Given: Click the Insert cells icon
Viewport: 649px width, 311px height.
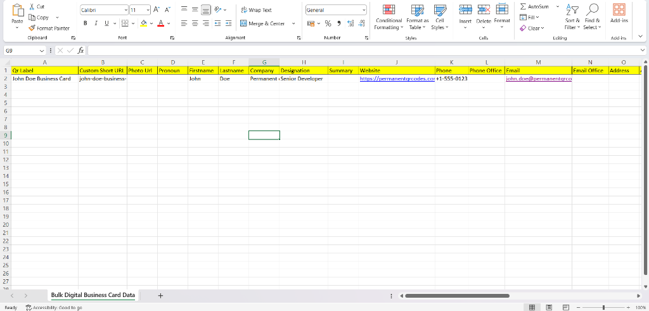Looking at the screenshot, I should pos(465,10).
